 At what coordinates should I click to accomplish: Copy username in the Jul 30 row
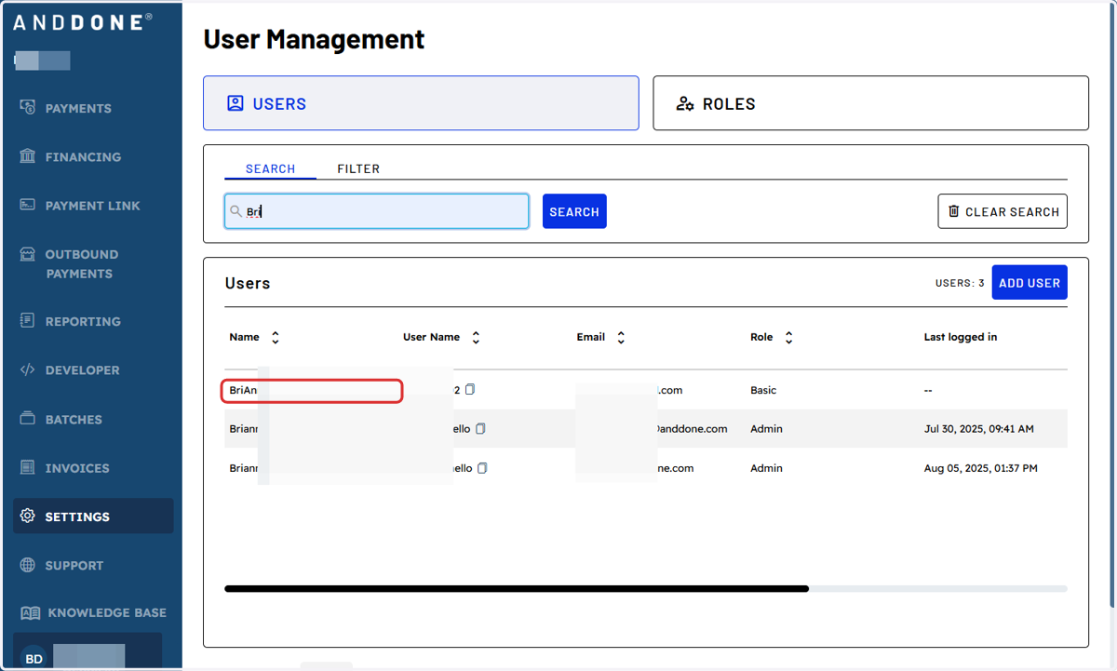pyautogui.click(x=481, y=429)
